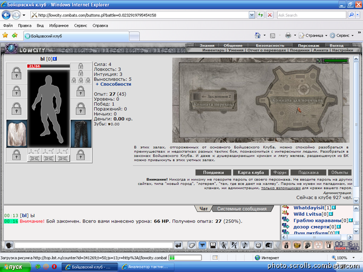Image resolution: width=363 pixels, height=272 pixels.
Task: Click the white shirt equipment item
Action: click(17, 134)
